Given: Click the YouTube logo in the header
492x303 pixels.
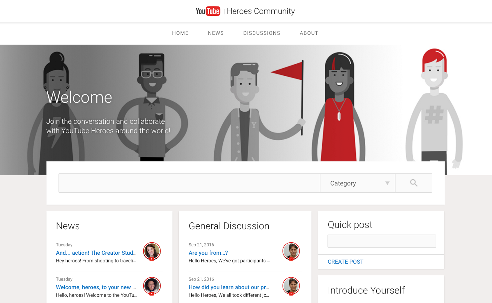Looking at the screenshot, I should (x=208, y=11).
